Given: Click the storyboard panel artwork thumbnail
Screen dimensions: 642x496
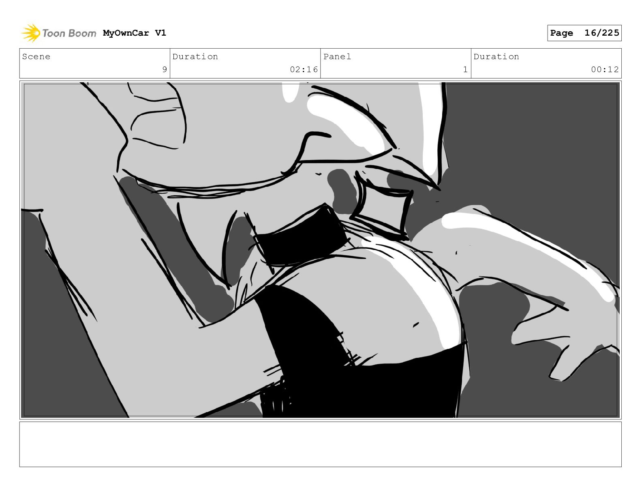Looking at the screenshot, I should (320, 250).
